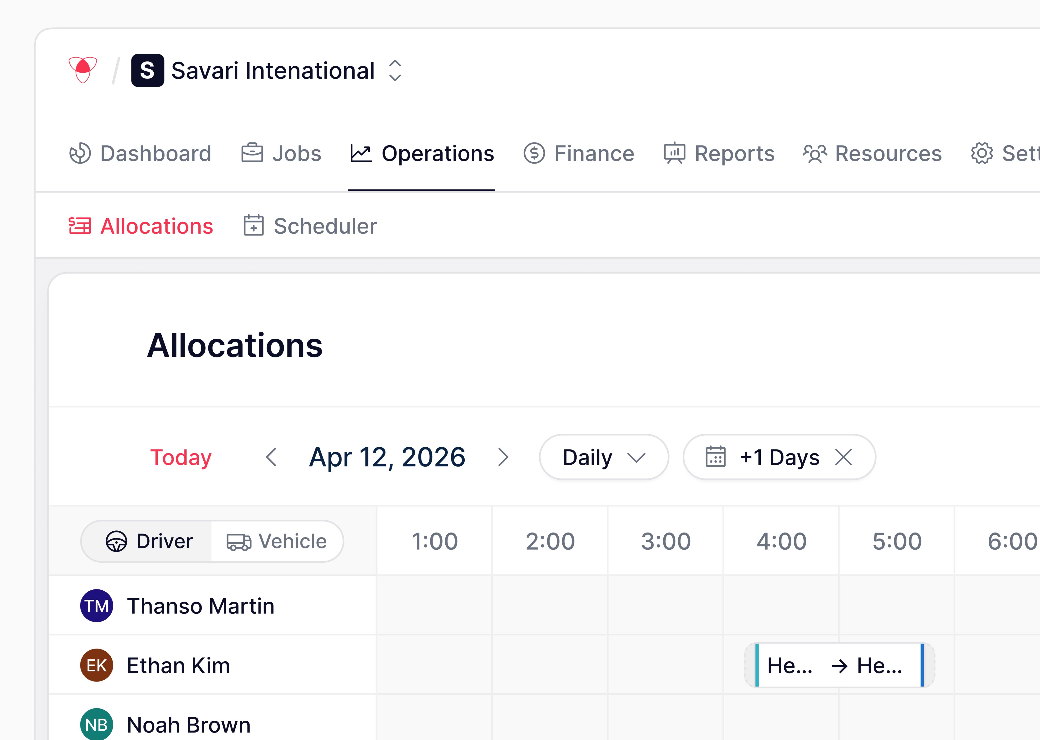Click the Allocations page heading

[x=235, y=345]
